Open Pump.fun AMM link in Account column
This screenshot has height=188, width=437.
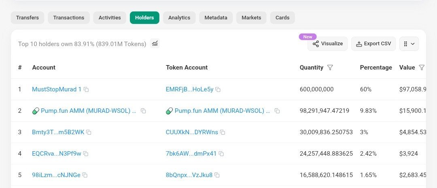click(x=88, y=111)
